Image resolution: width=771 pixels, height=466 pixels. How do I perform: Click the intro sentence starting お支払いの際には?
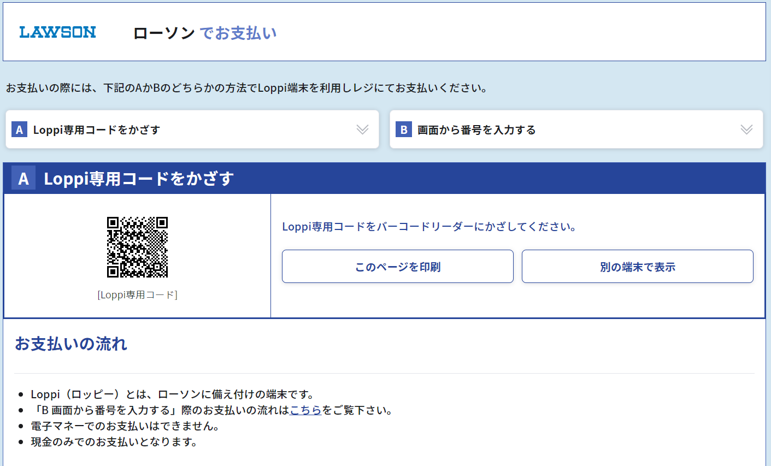247,87
